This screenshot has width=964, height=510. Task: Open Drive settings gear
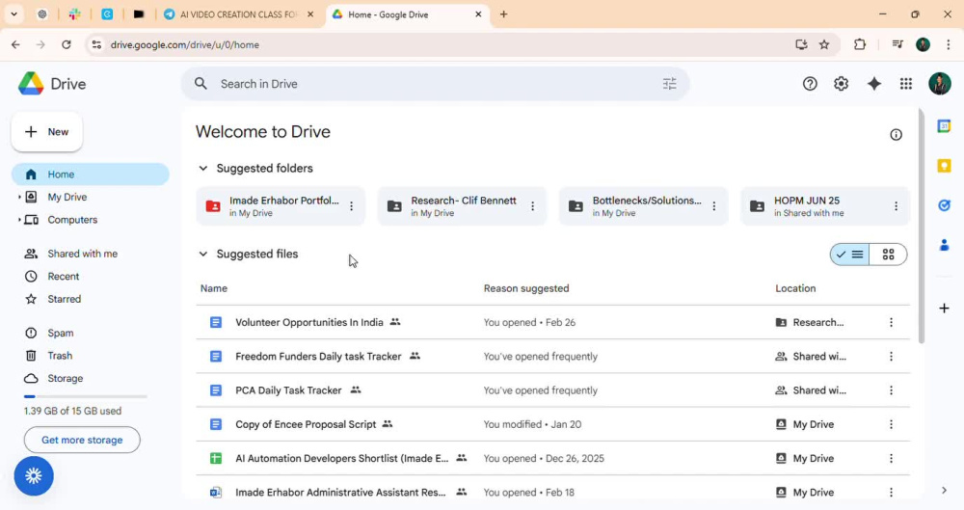point(841,84)
